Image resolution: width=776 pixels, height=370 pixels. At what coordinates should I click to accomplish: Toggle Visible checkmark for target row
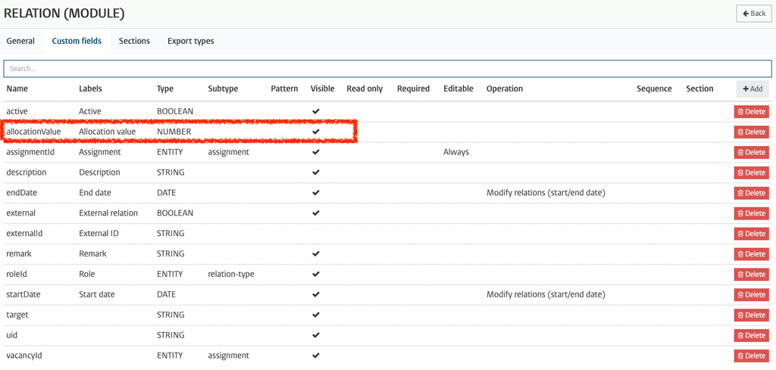[x=316, y=315]
